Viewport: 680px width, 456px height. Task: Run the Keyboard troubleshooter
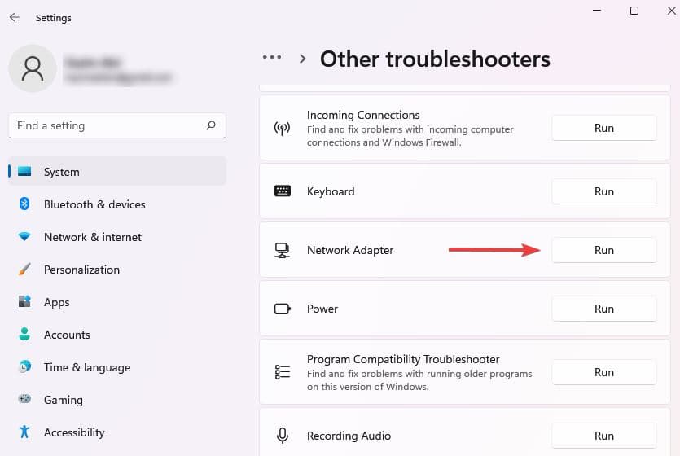click(603, 191)
